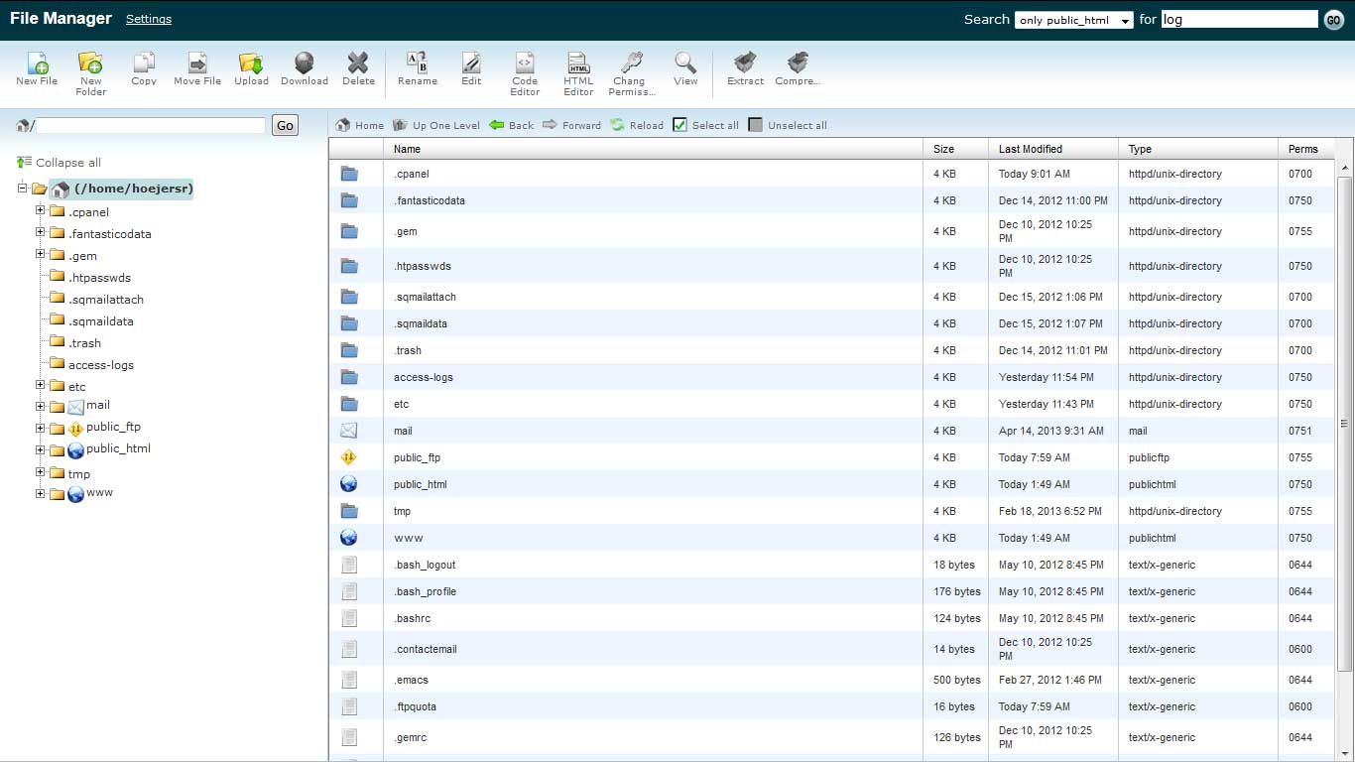Sort the list by Size column header
Image resolution: width=1355 pixels, height=762 pixels.
(x=943, y=149)
